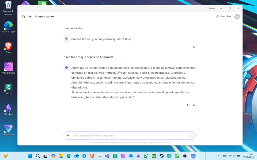Open Copilot from the taskbar
The width and height of the screenshot is (257, 160).
53,156
